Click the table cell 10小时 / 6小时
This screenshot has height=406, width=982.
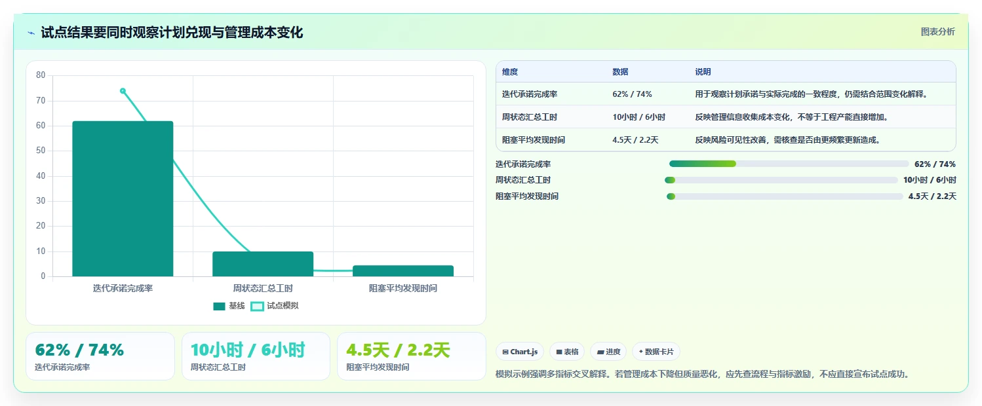point(638,117)
